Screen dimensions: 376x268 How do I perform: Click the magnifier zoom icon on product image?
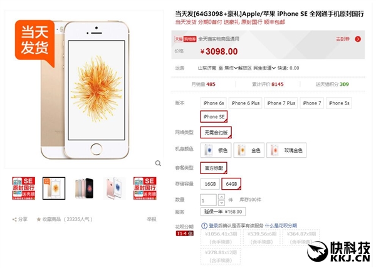[158, 163]
